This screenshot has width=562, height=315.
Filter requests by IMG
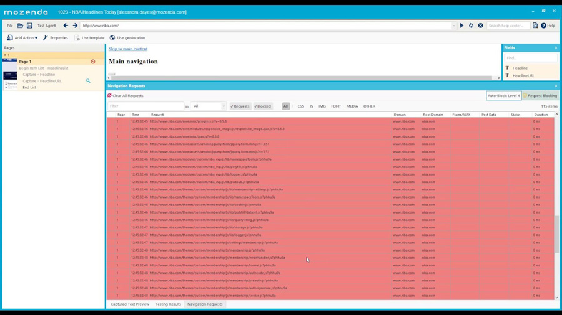pos(322,106)
